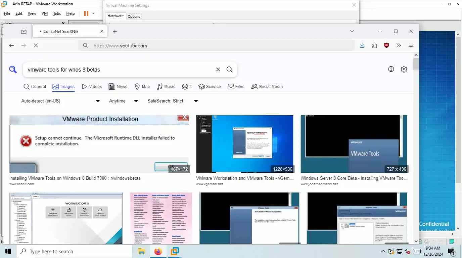Stop page loading with X button
Viewport: 462px width, 258px height.
coord(36,45)
